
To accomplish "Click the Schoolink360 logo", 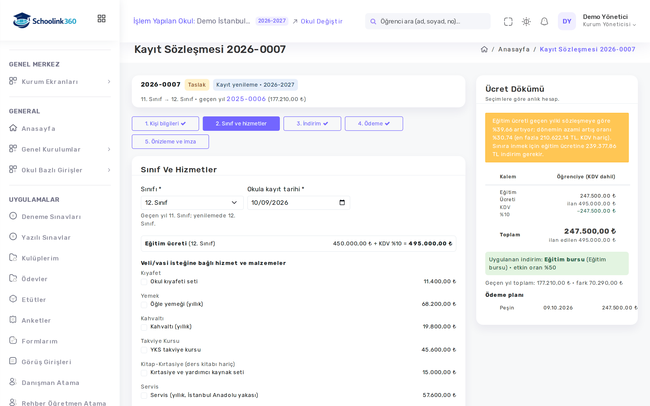I will coord(45,20).
